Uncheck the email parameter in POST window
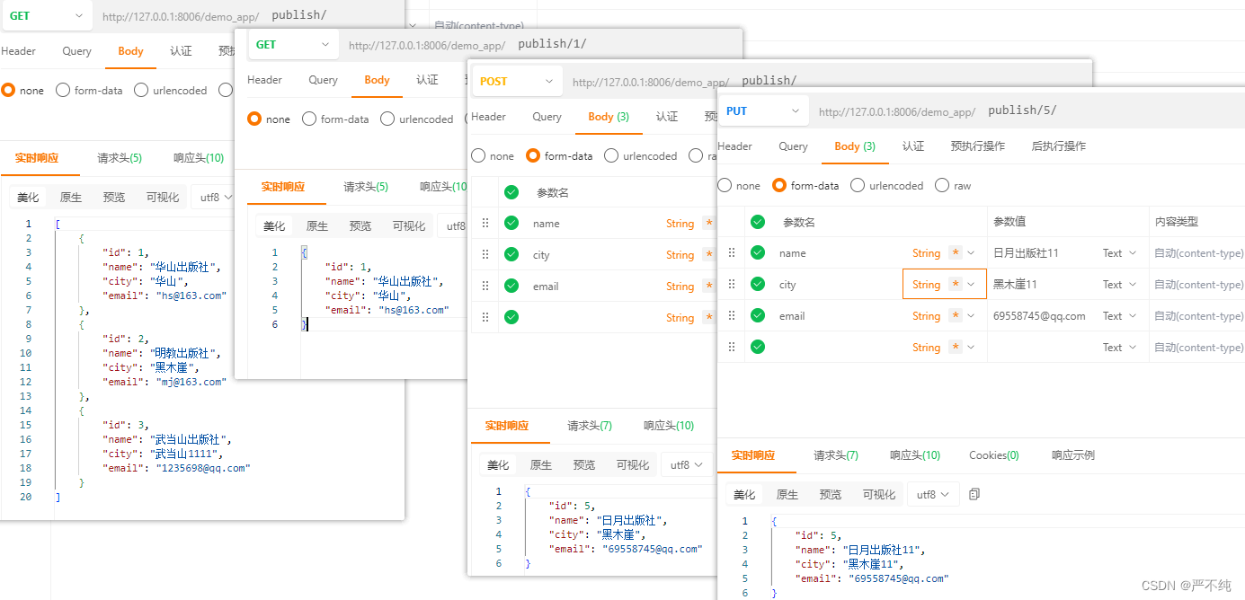The width and height of the screenshot is (1245, 600). 511,287
